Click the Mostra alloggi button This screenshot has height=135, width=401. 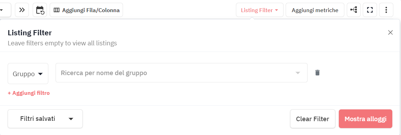[x=366, y=119]
